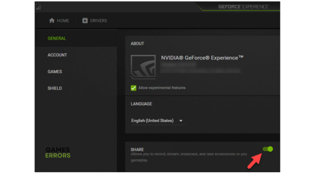The height and width of the screenshot is (175, 315).
Task: Uncheck Allow experimental features checkbox
Action: coord(133,88)
